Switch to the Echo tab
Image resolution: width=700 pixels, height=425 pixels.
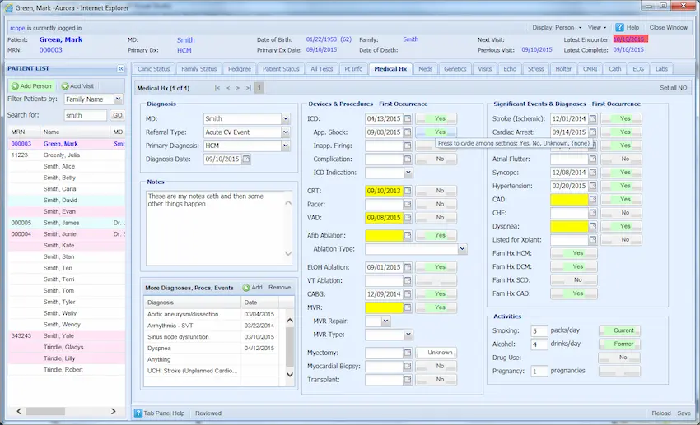tap(510, 69)
